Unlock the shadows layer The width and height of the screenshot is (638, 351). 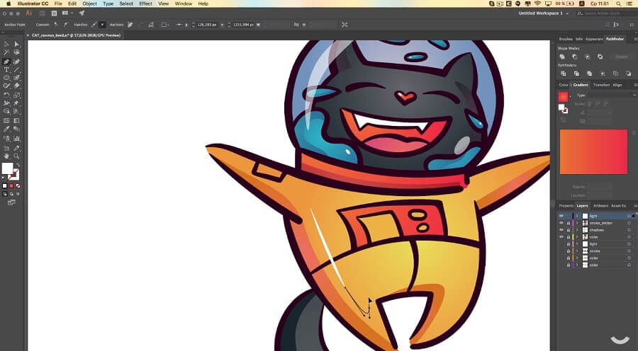pyautogui.click(x=569, y=230)
